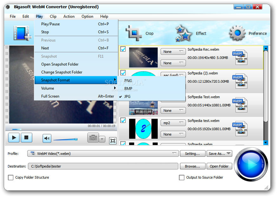
Task: Expand the Volume submenu
Action: point(76,88)
